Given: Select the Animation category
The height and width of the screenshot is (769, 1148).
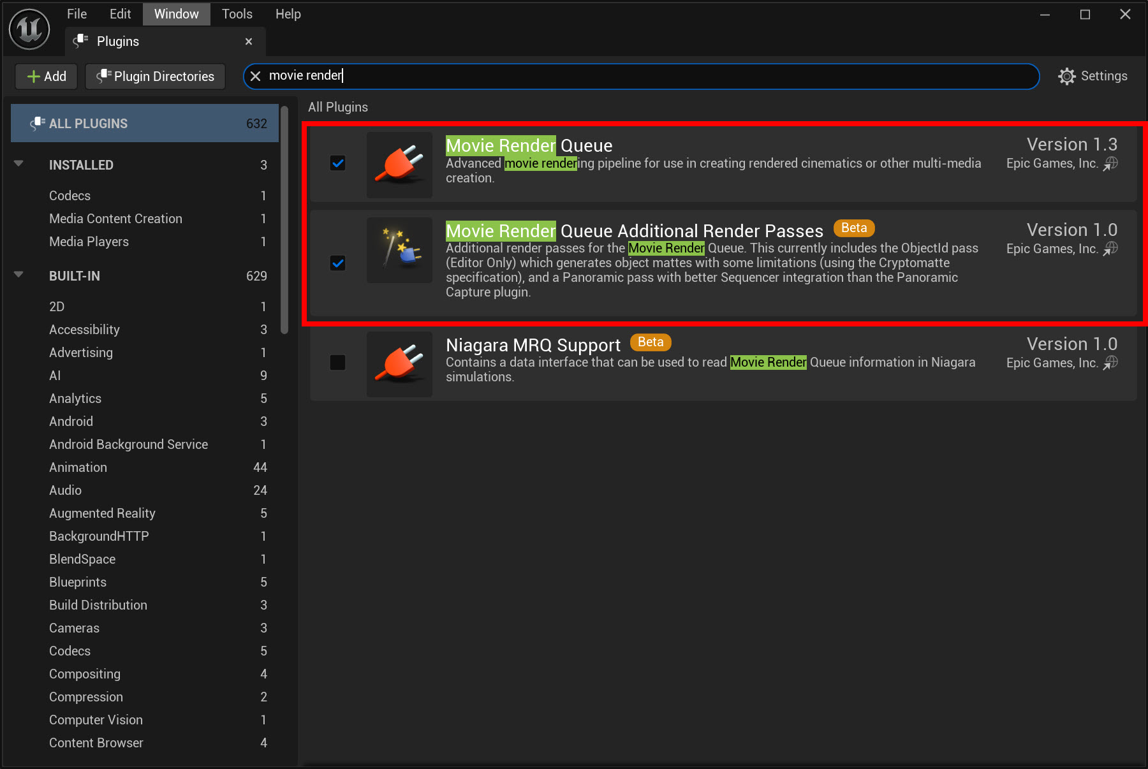Looking at the screenshot, I should coord(145,467).
